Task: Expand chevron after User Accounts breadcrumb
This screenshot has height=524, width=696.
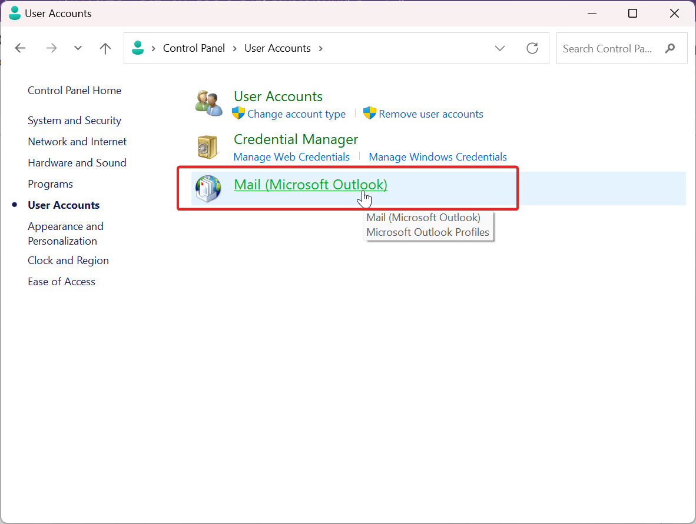Action: 320,48
